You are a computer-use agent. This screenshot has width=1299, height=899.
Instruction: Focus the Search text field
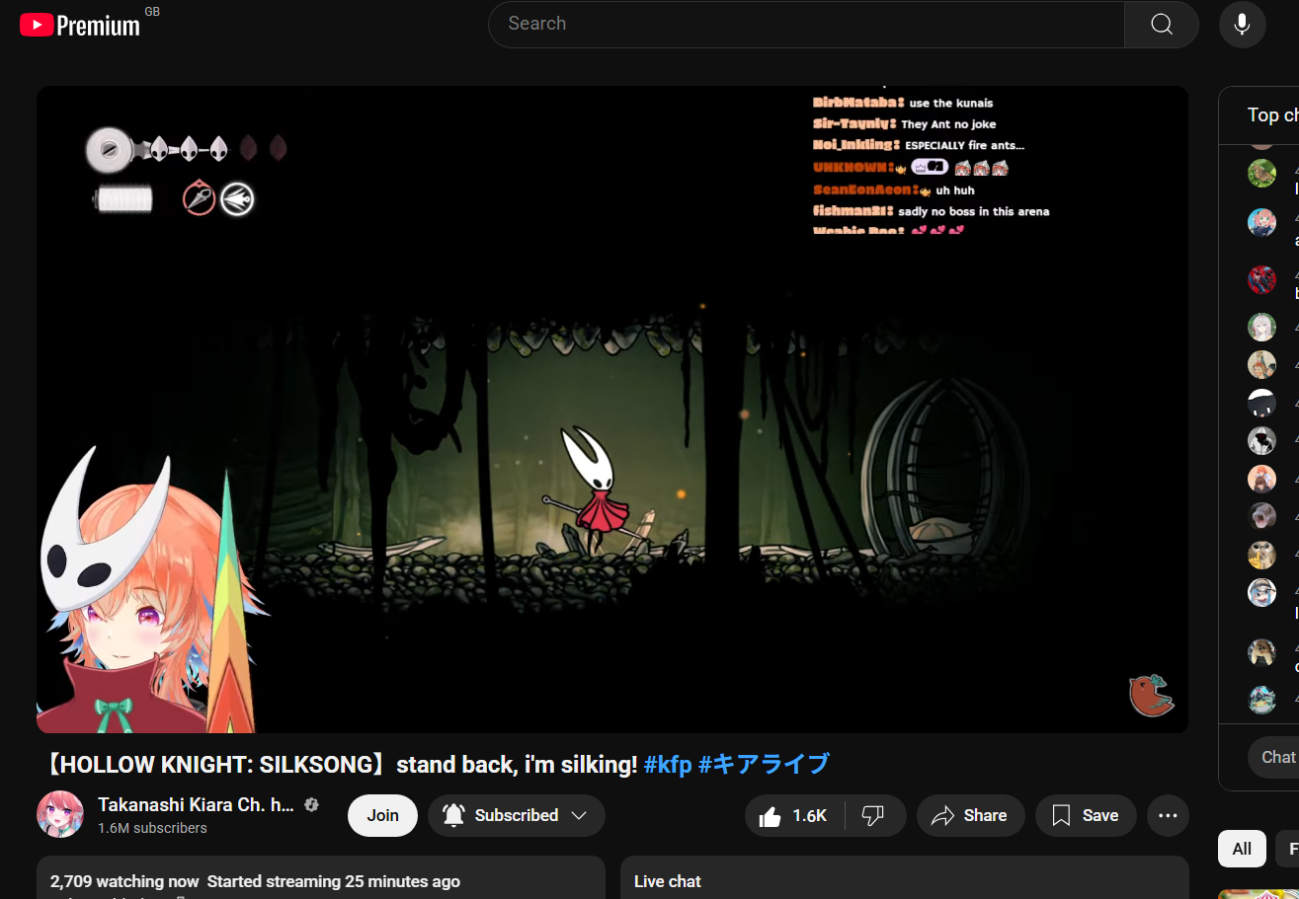(x=806, y=24)
